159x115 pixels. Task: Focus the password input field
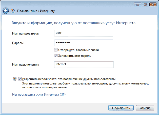84,43
